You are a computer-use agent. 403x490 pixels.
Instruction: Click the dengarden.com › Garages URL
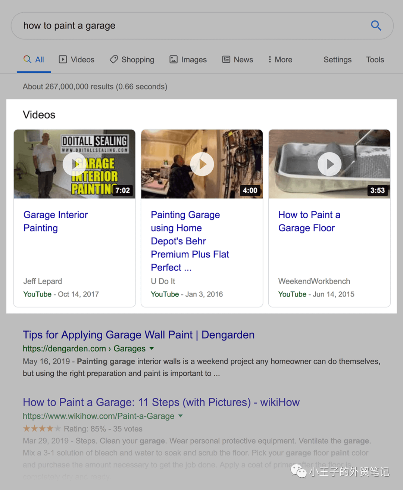(84, 349)
